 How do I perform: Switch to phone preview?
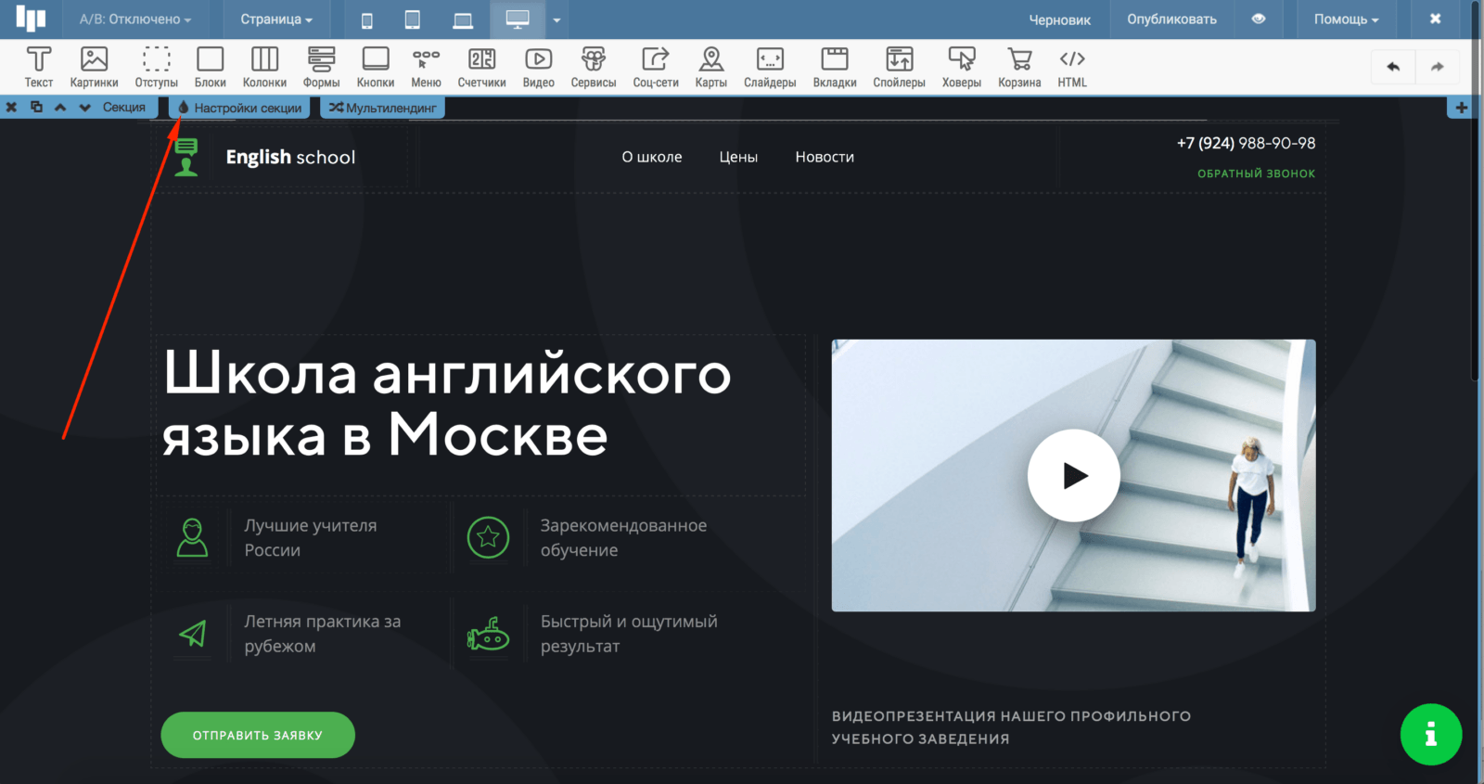click(x=367, y=19)
